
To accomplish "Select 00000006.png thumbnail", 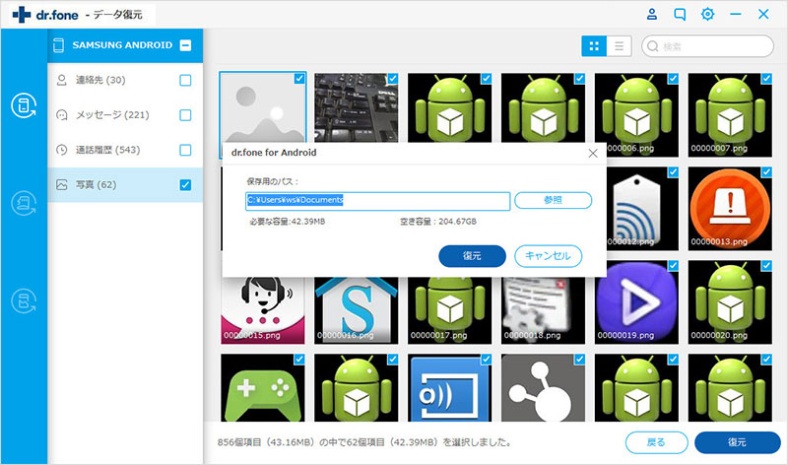I will coord(636,115).
